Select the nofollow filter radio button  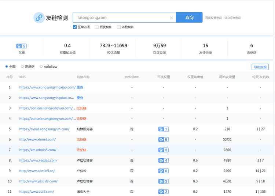coord(41,67)
